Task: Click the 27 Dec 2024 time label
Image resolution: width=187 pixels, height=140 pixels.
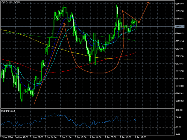Action: 7,138
